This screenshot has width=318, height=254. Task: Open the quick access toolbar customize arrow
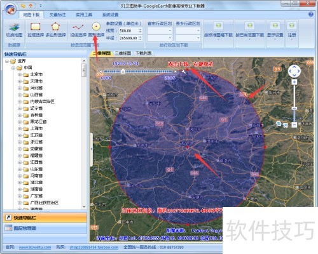(41, 6)
